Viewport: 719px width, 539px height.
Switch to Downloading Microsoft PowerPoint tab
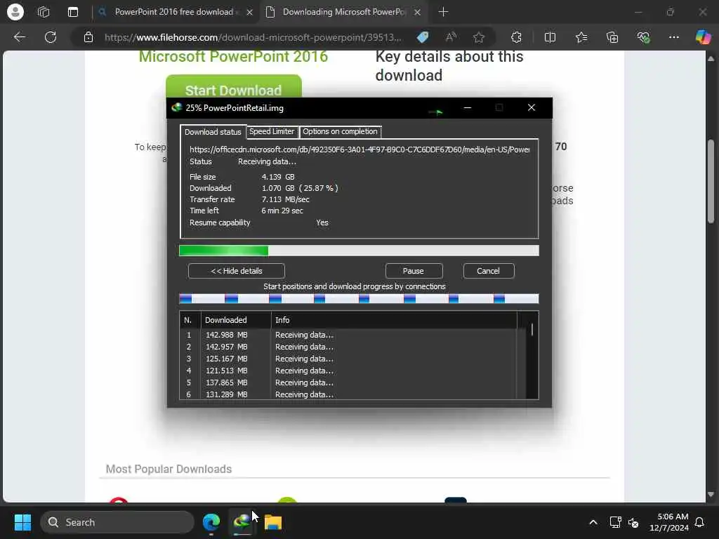344,12
